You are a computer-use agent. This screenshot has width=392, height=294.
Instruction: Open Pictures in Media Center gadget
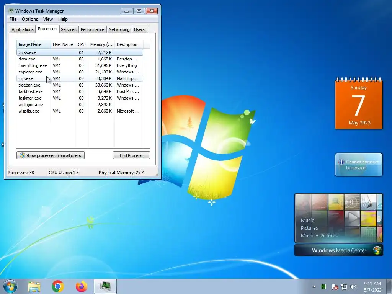coord(309,228)
